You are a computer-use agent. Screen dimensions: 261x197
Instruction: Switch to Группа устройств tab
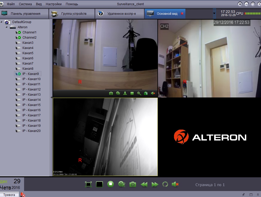[x=72, y=14]
